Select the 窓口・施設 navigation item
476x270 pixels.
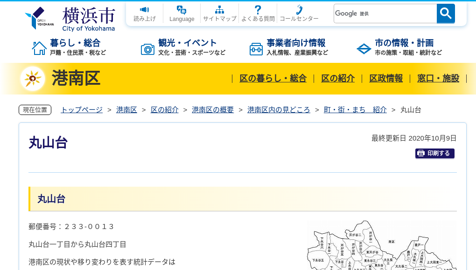point(438,79)
